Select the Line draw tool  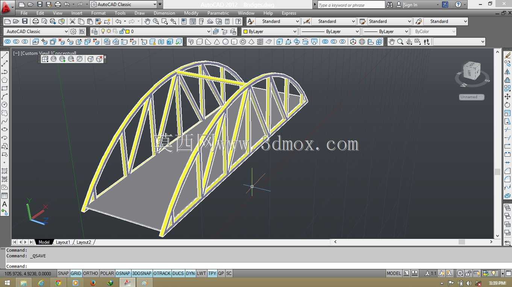(5, 55)
